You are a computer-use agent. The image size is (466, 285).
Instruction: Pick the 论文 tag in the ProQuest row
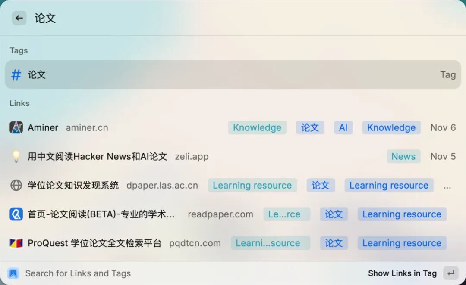click(x=334, y=243)
